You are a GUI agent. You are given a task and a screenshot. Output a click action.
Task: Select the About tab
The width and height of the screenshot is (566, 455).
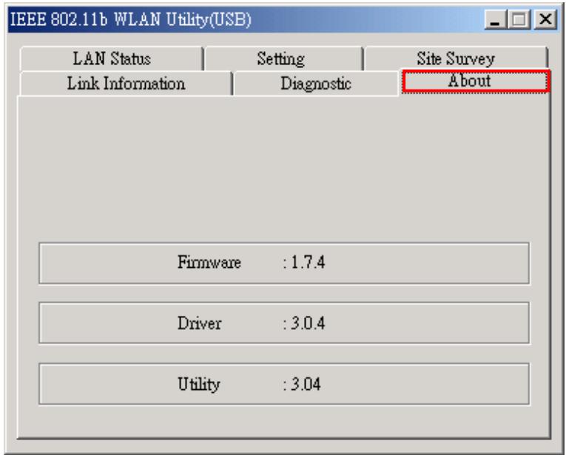click(x=476, y=81)
